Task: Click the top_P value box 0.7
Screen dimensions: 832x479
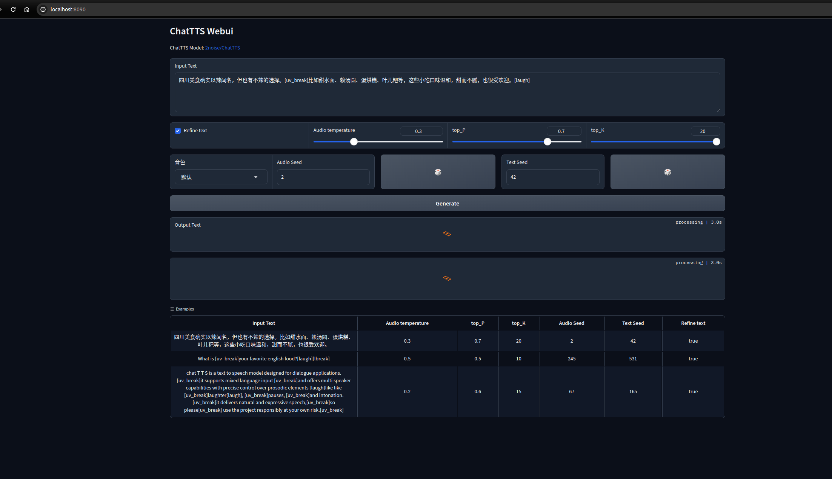Action: tap(564, 131)
